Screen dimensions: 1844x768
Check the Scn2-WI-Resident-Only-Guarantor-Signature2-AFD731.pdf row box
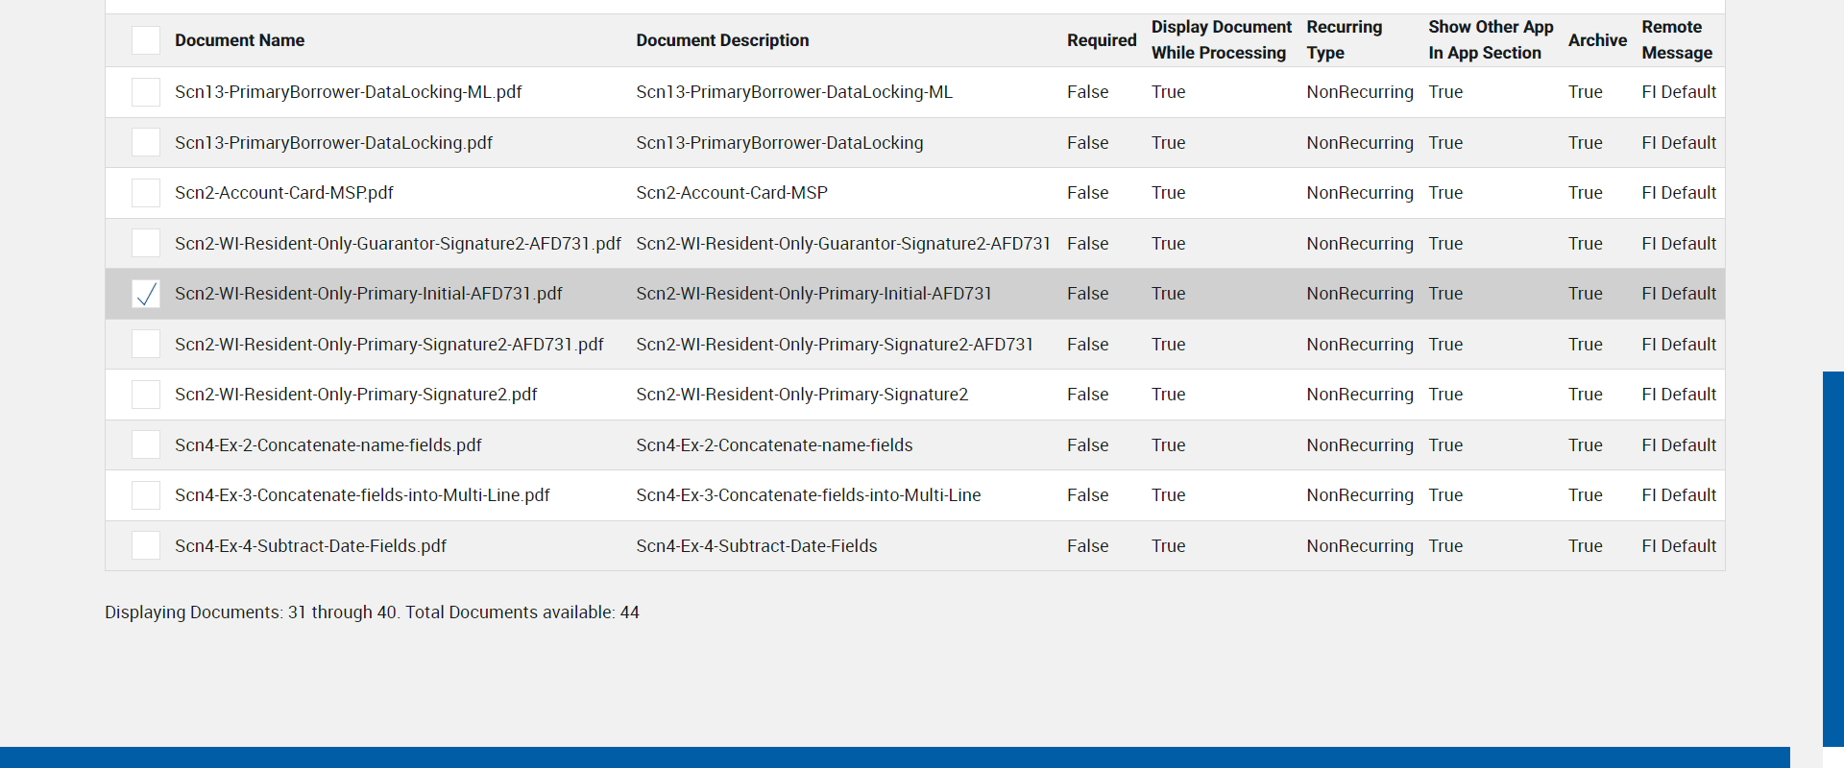(146, 244)
